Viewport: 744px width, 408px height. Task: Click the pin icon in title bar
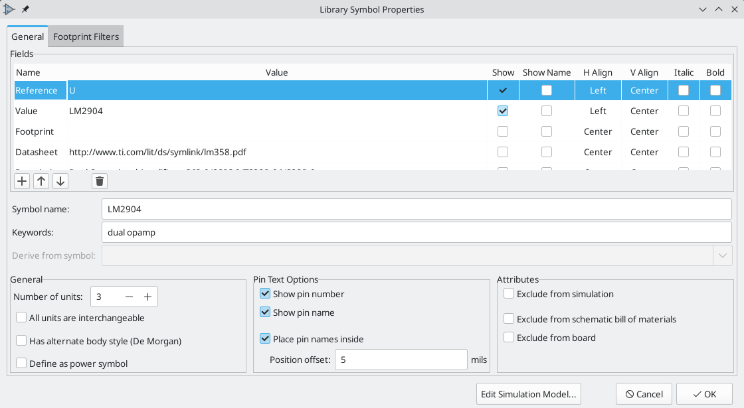coord(25,9)
